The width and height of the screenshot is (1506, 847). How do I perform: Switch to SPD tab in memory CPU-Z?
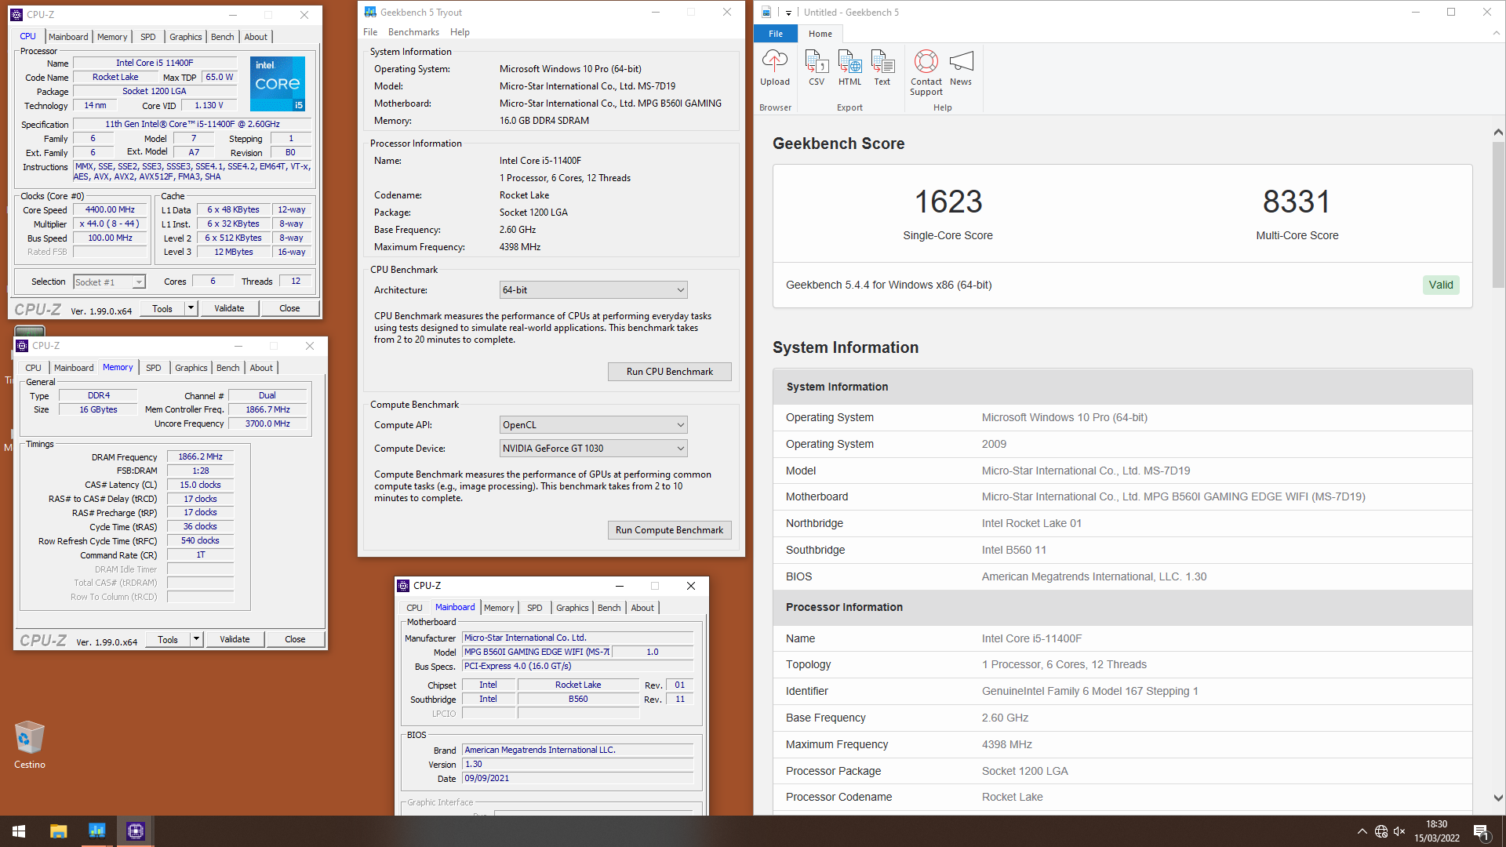pos(154,368)
